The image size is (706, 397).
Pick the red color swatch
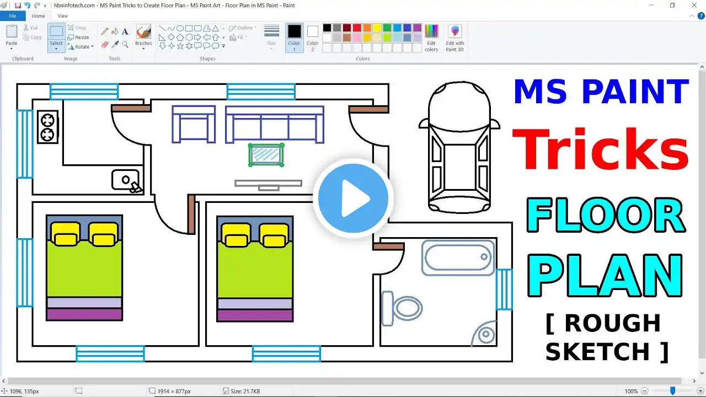(357, 28)
